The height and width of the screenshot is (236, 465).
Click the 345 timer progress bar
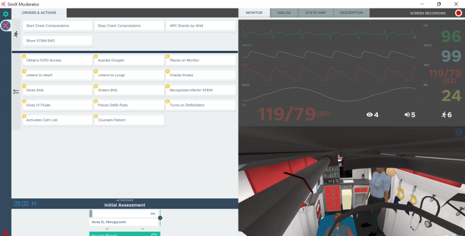pyautogui.click(x=124, y=214)
